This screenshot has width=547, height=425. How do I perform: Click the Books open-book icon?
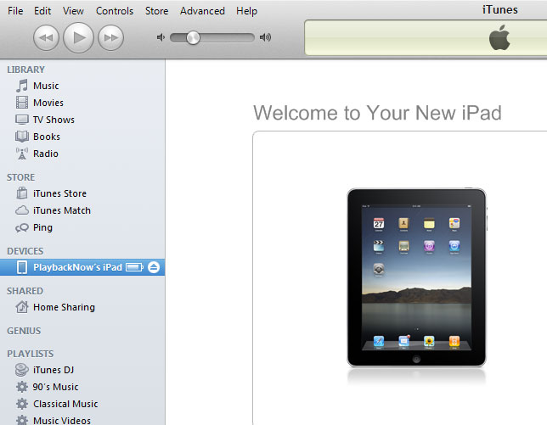click(x=21, y=137)
